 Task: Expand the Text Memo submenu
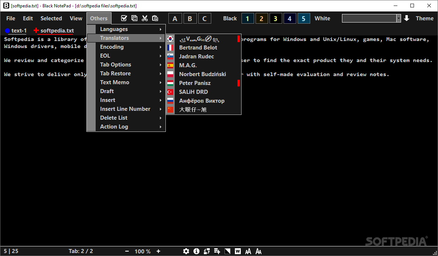pos(126,82)
